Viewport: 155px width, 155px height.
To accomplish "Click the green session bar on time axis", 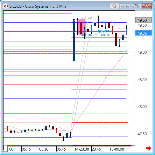I will pos(40,146).
